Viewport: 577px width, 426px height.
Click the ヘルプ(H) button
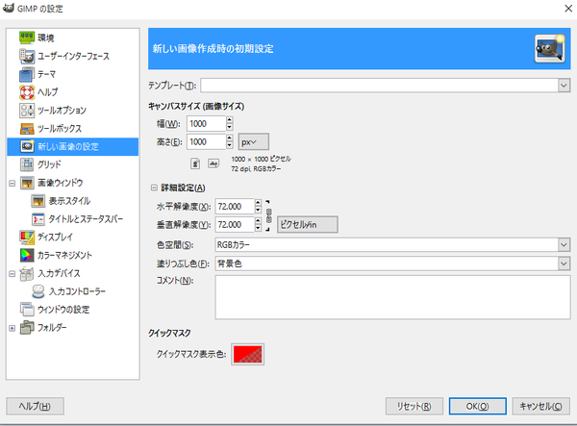[35, 406]
